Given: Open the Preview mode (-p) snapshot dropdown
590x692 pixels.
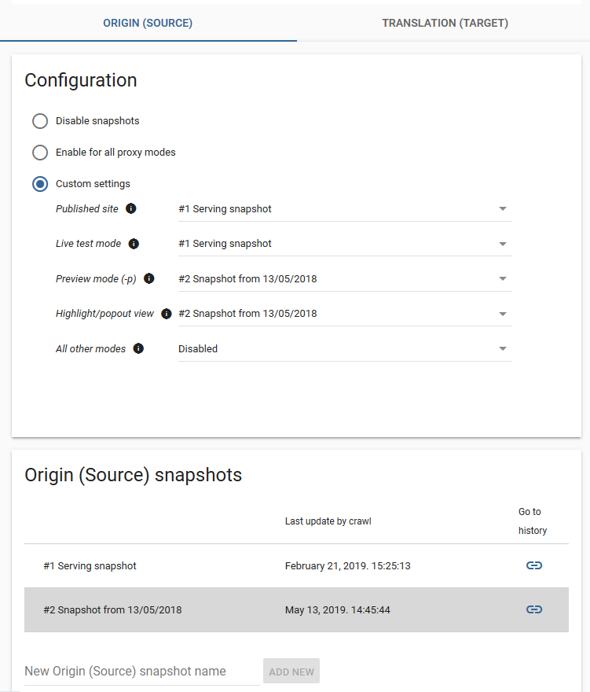Looking at the screenshot, I should [x=345, y=279].
